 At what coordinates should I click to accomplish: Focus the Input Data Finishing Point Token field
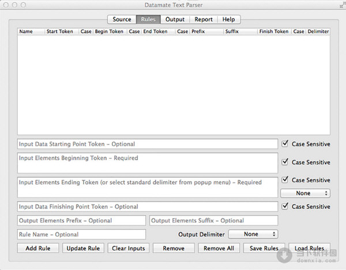tap(148, 207)
